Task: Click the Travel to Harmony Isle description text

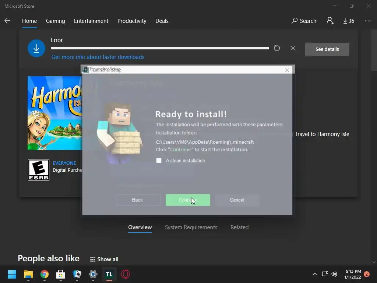Action: [x=322, y=134]
